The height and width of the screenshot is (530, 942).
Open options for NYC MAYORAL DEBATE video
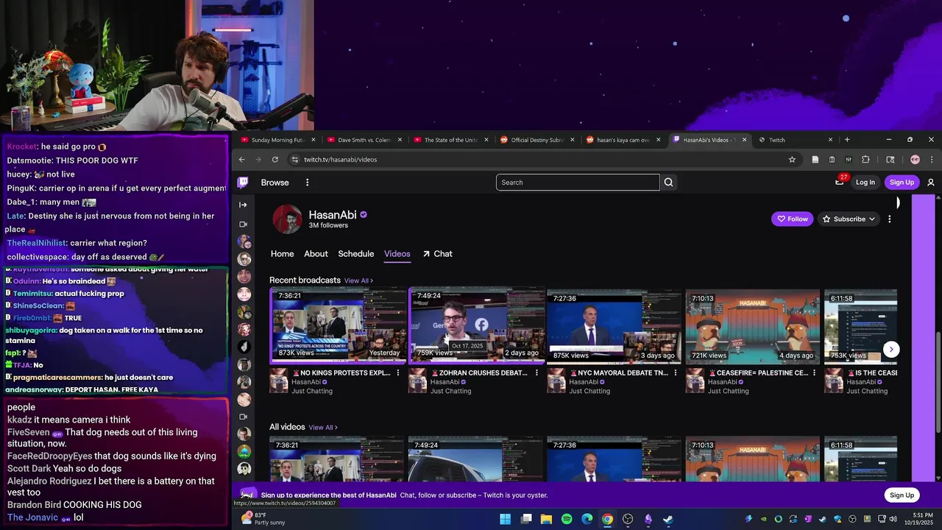pos(676,373)
